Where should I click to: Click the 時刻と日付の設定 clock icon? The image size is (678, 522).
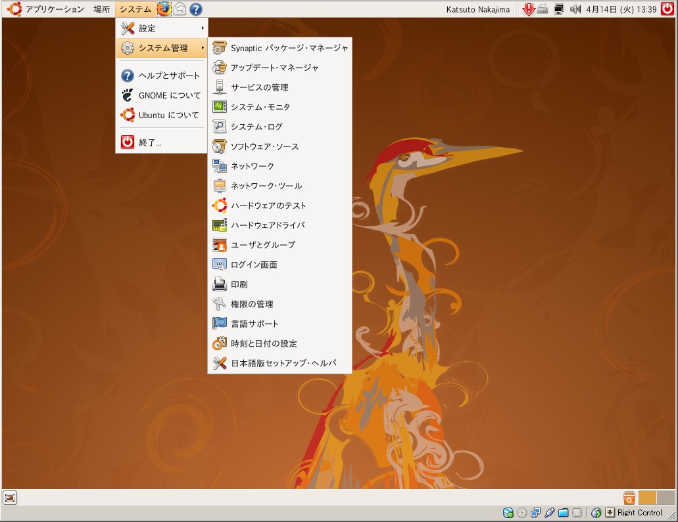tap(220, 343)
